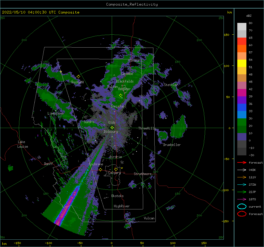264x247 pixels.
Task: Click the Vulcan label
Action: coord(149,218)
